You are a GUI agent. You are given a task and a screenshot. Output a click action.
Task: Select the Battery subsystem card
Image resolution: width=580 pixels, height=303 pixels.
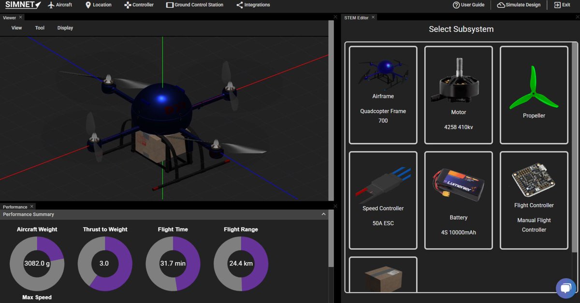459,201
